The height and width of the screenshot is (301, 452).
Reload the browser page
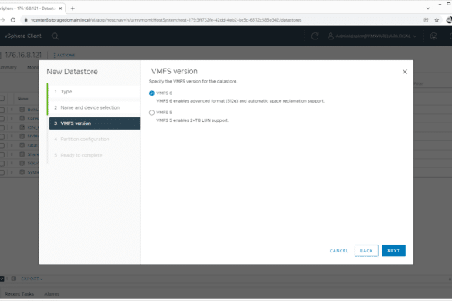pyautogui.click(x=13, y=20)
